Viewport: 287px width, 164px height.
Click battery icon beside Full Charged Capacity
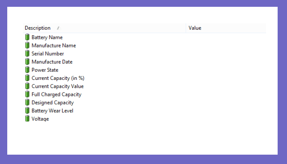point(27,94)
